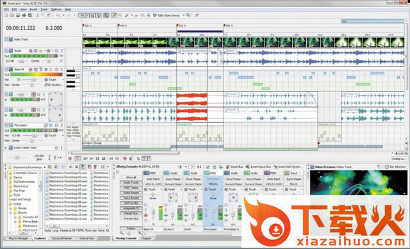The height and width of the screenshot is (249, 410).
Task: Toggle Loop Playback in transport bar
Action: (78, 159)
